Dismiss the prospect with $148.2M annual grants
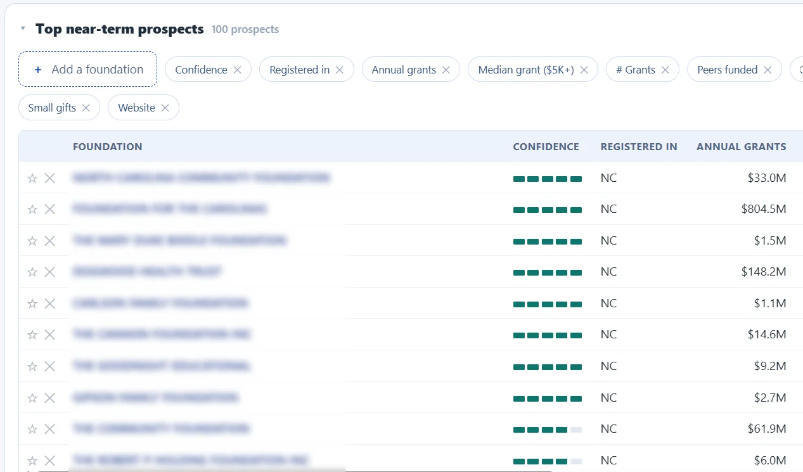The height and width of the screenshot is (472, 803). pos(50,272)
